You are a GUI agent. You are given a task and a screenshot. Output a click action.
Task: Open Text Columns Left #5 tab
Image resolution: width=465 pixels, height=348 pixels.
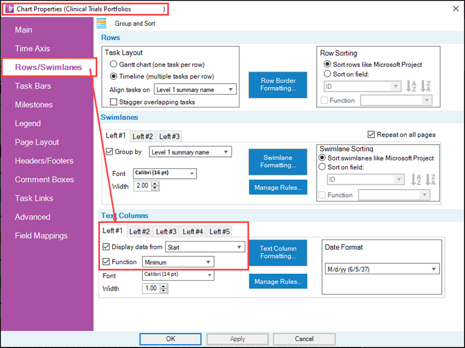pyautogui.click(x=220, y=231)
